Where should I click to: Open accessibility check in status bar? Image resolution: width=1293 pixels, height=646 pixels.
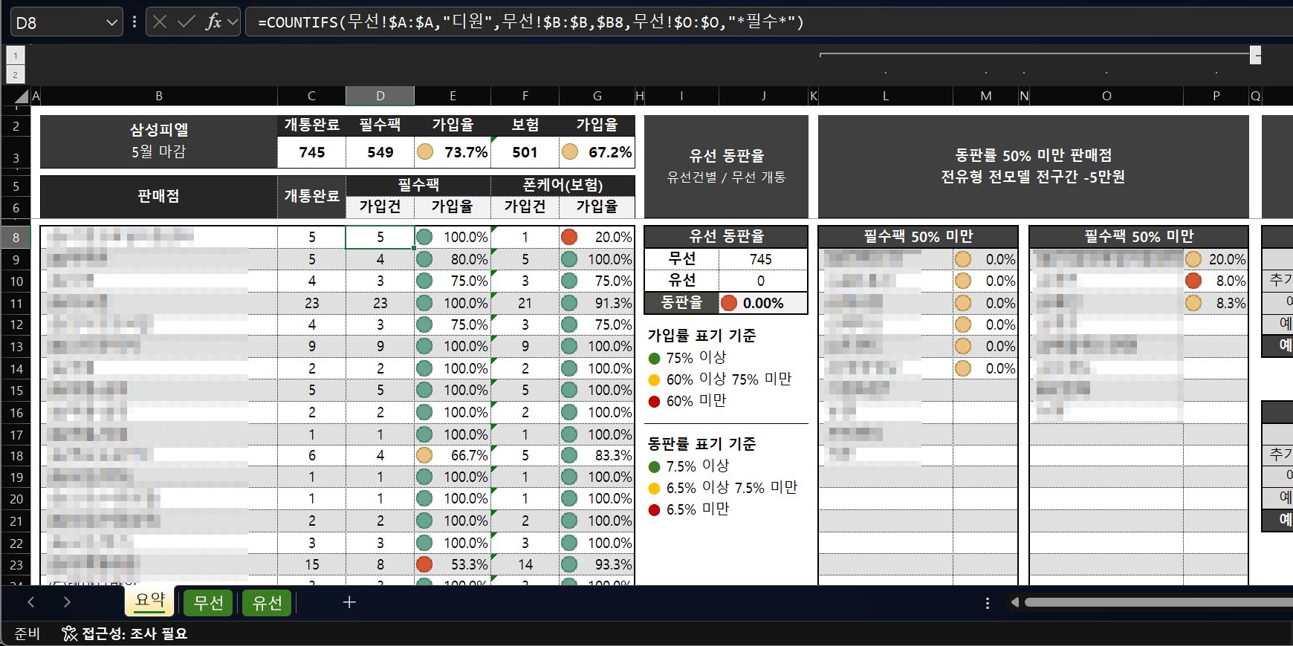[x=125, y=633]
